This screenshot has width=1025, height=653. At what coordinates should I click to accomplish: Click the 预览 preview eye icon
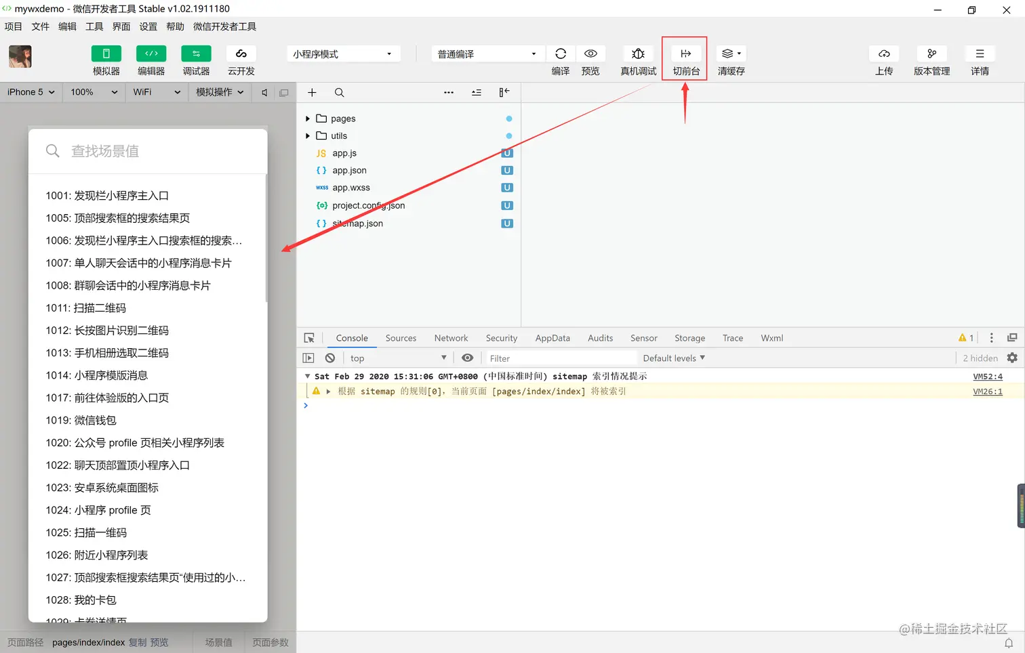coord(590,54)
